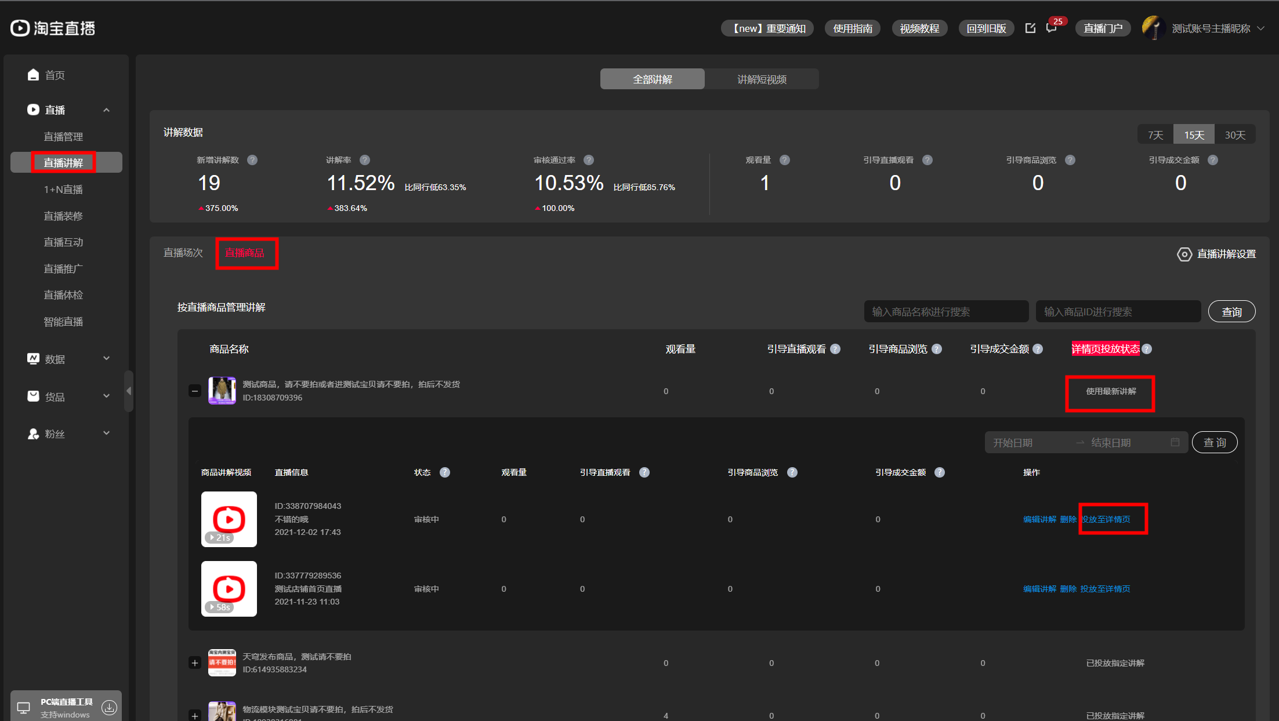Click help icon next to 讲解率
Image resolution: width=1279 pixels, height=721 pixels.
point(365,160)
